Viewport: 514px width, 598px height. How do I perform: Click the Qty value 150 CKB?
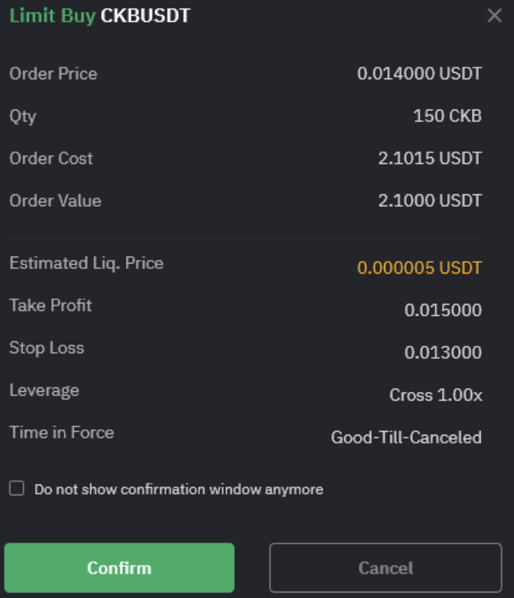448,116
